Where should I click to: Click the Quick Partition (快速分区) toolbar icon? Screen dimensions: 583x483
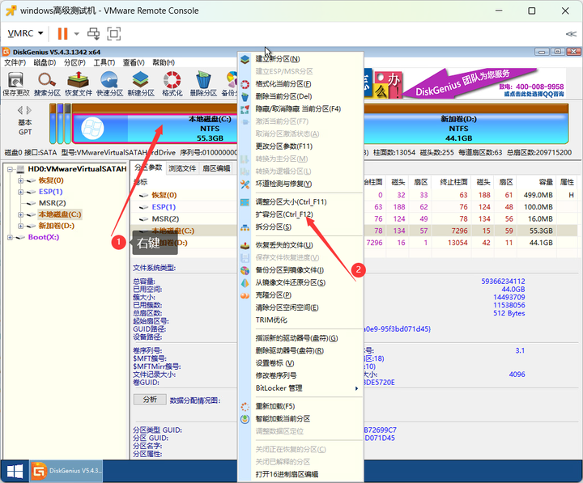click(x=109, y=84)
